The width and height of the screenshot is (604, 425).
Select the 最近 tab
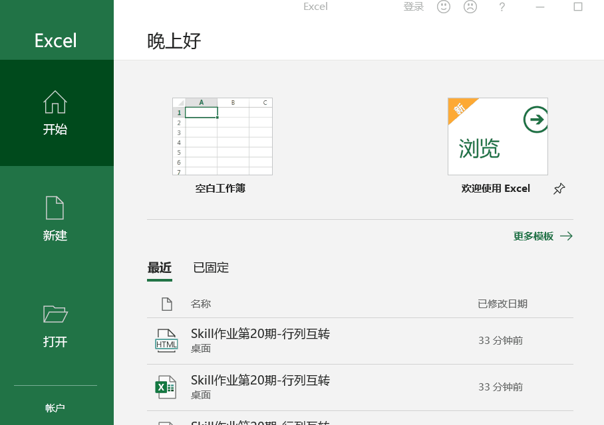(160, 268)
